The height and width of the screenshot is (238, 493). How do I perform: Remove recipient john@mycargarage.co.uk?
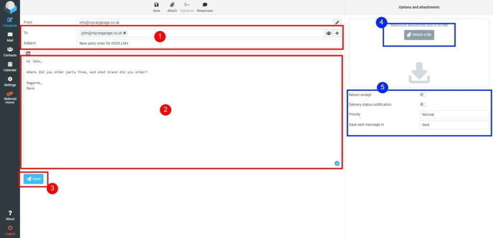[125, 33]
